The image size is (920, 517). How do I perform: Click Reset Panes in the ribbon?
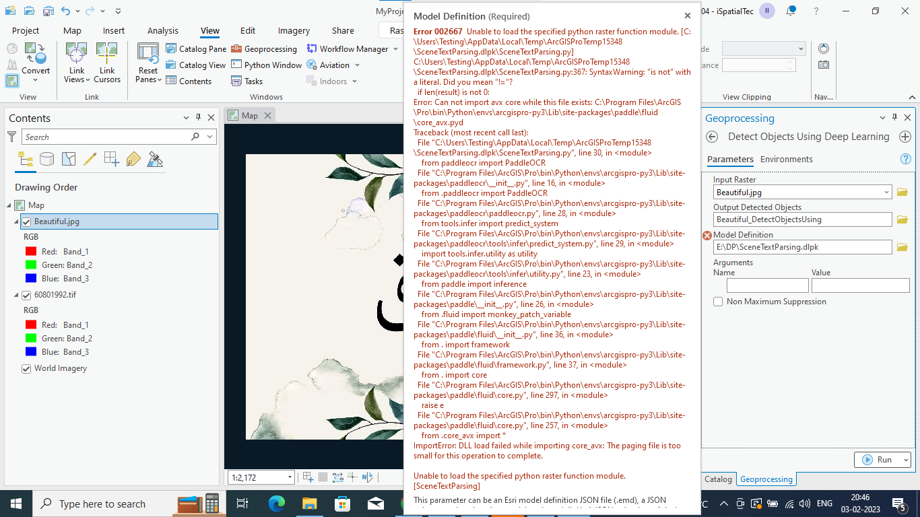[x=148, y=63]
